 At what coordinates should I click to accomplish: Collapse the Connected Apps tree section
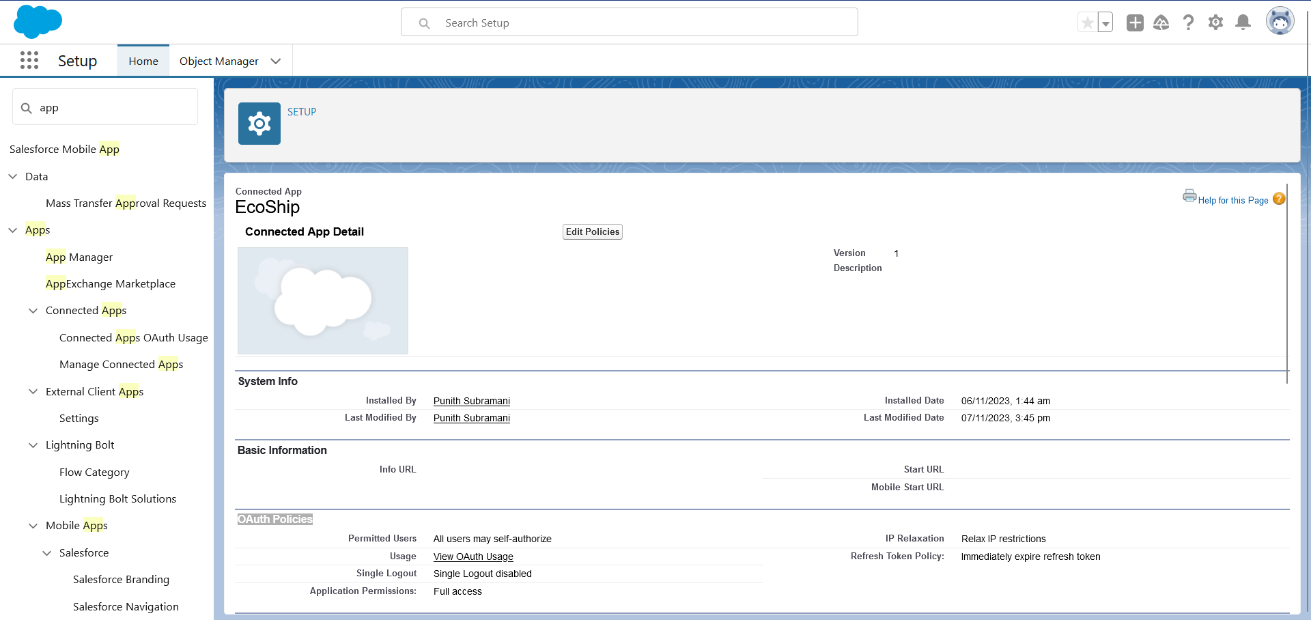pyautogui.click(x=33, y=311)
